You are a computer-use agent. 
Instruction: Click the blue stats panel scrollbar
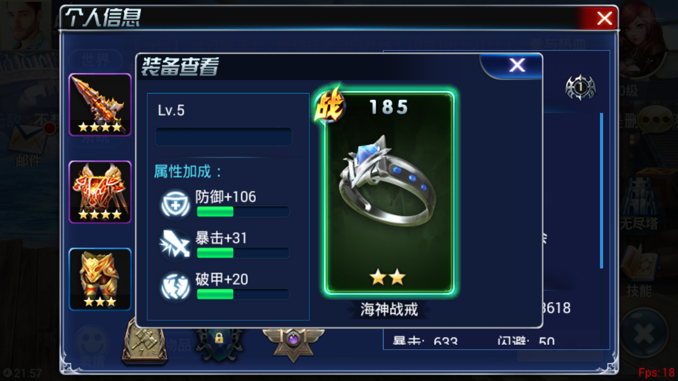[x=601, y=190]
